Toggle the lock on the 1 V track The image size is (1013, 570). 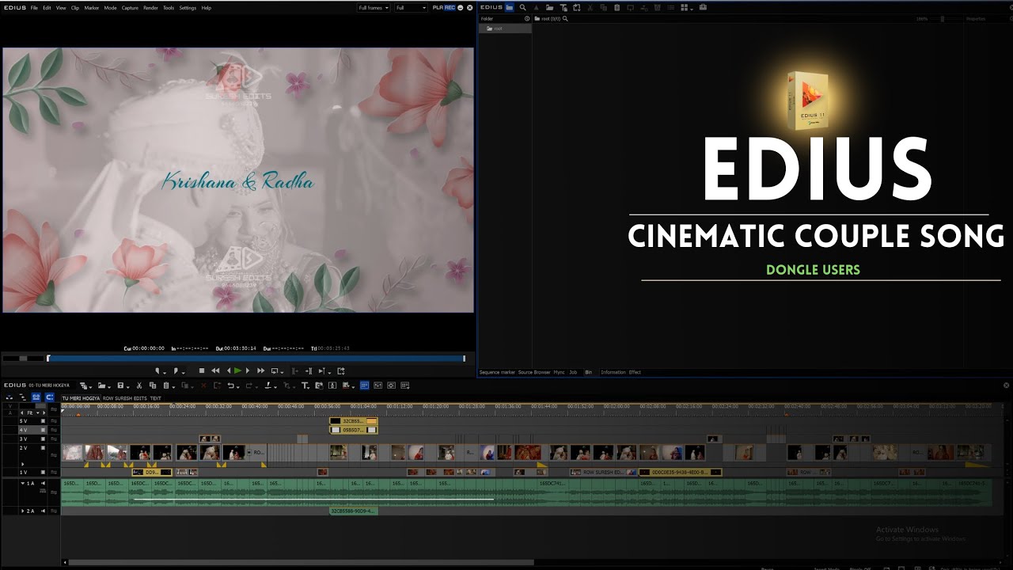click(53, 472)
